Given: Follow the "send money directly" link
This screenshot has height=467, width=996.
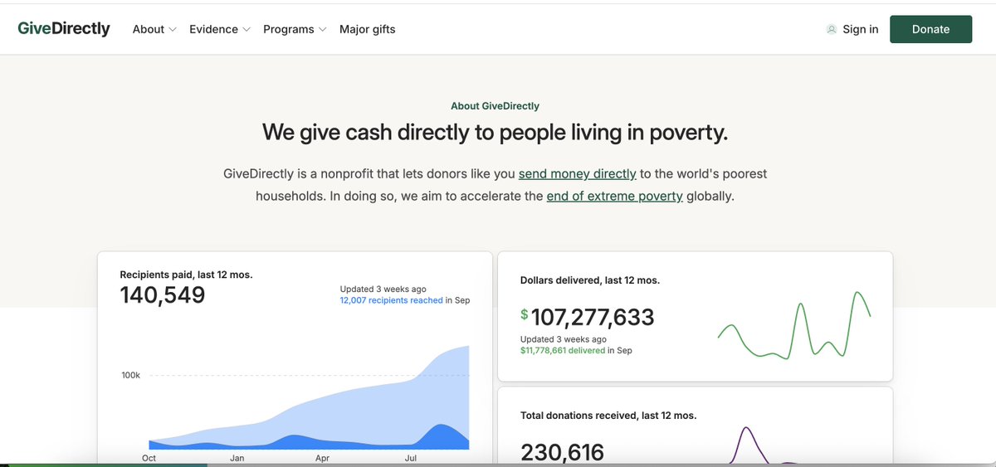Looking at the screenshot, I should coord(577,174).
